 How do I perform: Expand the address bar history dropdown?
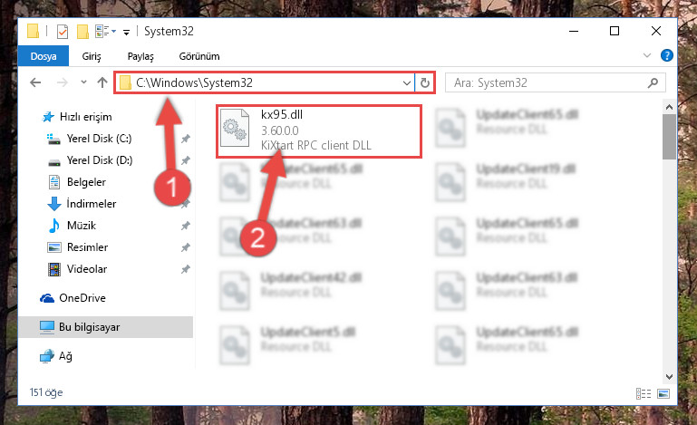pyautogui.click(x=406, y=82)
